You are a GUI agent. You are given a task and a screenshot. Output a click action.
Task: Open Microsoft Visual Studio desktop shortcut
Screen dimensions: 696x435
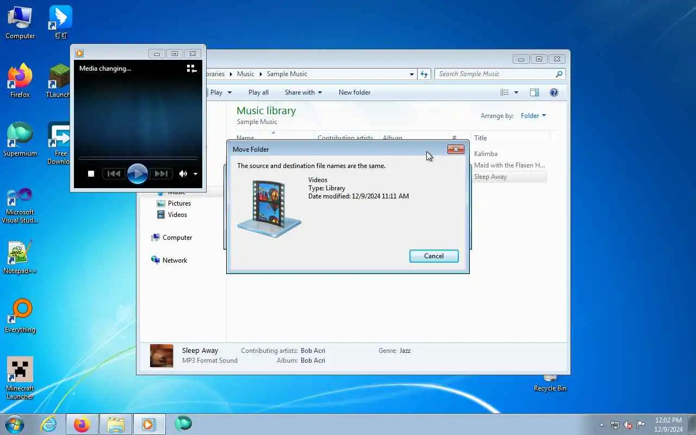tap(20, 205)
